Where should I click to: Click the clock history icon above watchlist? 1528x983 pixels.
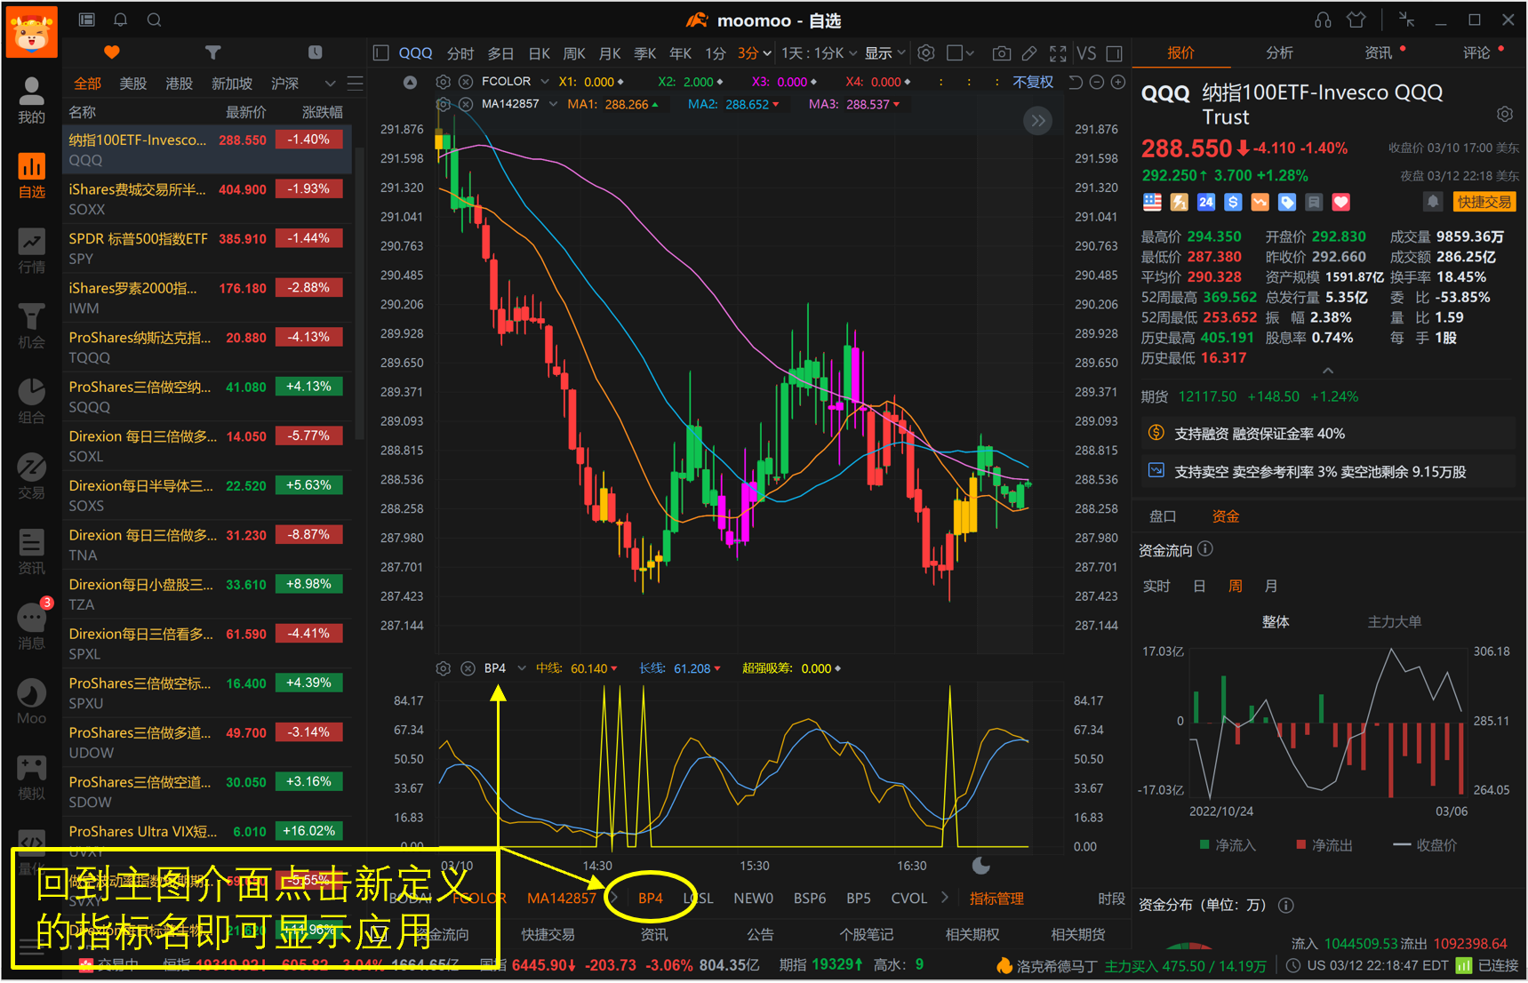pyautogui.click(x=315, y=52)
